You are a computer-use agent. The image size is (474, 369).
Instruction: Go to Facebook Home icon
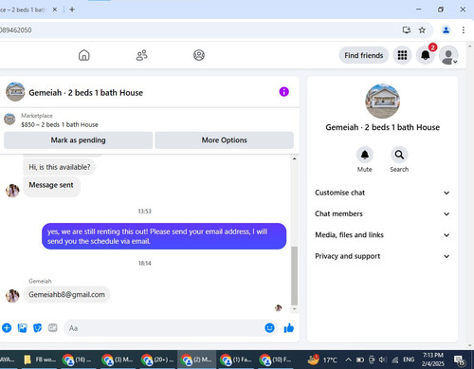pos(83,55)
